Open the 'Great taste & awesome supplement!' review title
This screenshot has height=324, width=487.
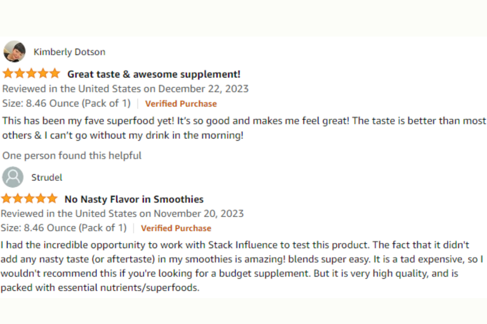(x=154, y=74)
